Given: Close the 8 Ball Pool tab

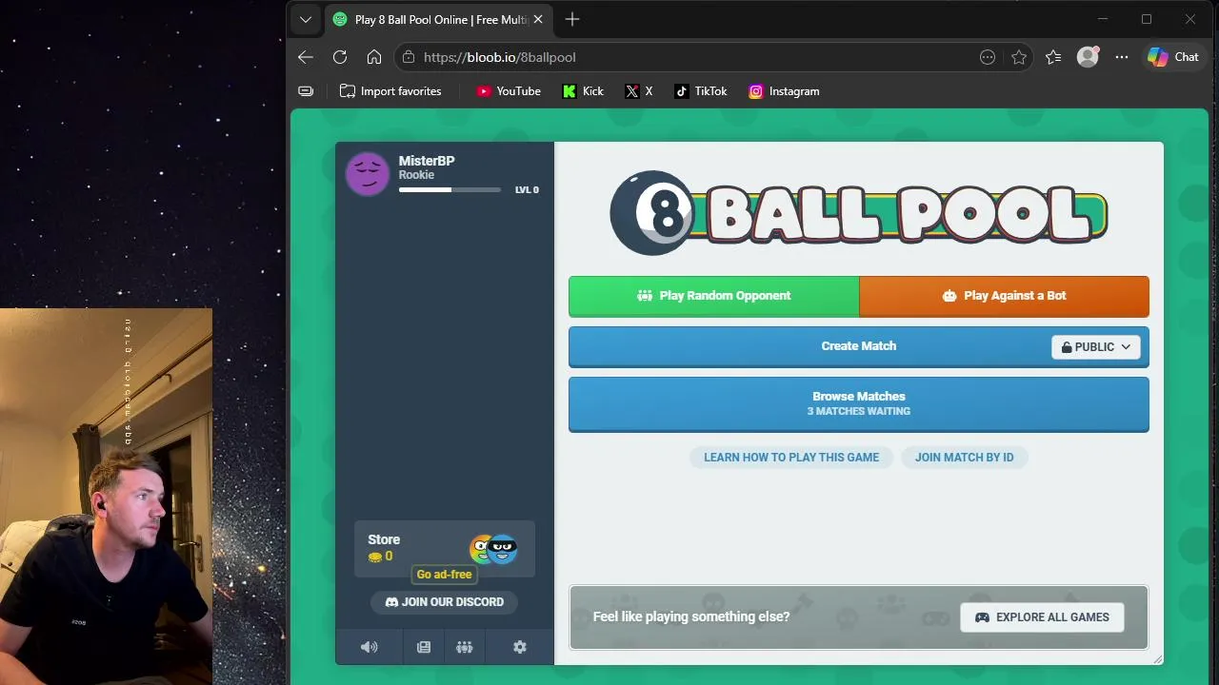Looking at the screenshot, I should tap(538, 19).
